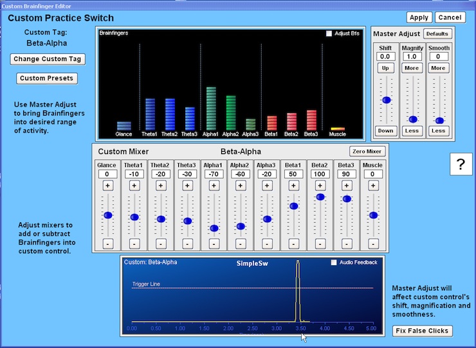Apply the custom switch settings
The width and height of the screenshot is (476, 348).
pyautogui.click(x=419, y=17)
